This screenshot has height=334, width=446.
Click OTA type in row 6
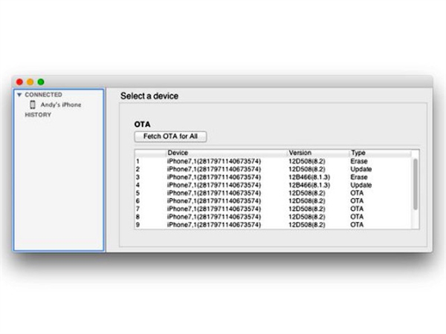(x=357, y=201)
